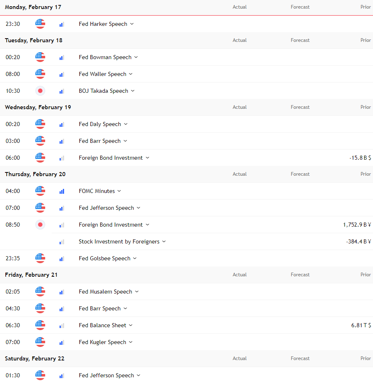Image resolution: width=373 pixels, height=381 pixels.
Task: Click the importance bars icon for FOMC Minutes
Action: tap(62, 191)
